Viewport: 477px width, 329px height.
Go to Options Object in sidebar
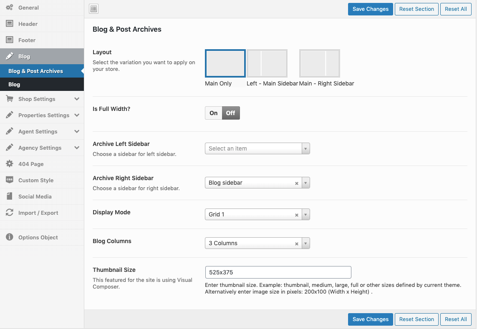(x=38, y=237)
